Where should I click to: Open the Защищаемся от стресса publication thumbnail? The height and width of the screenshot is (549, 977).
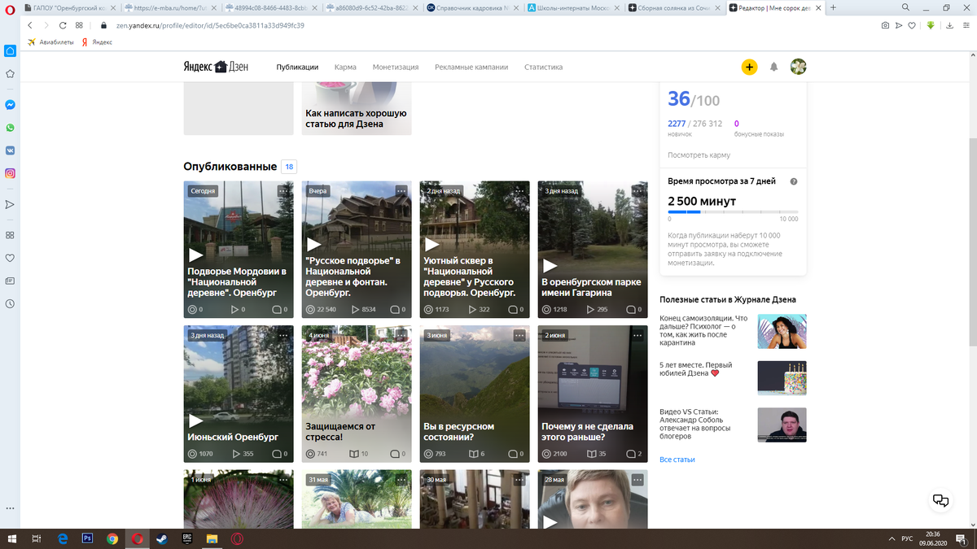357,394
